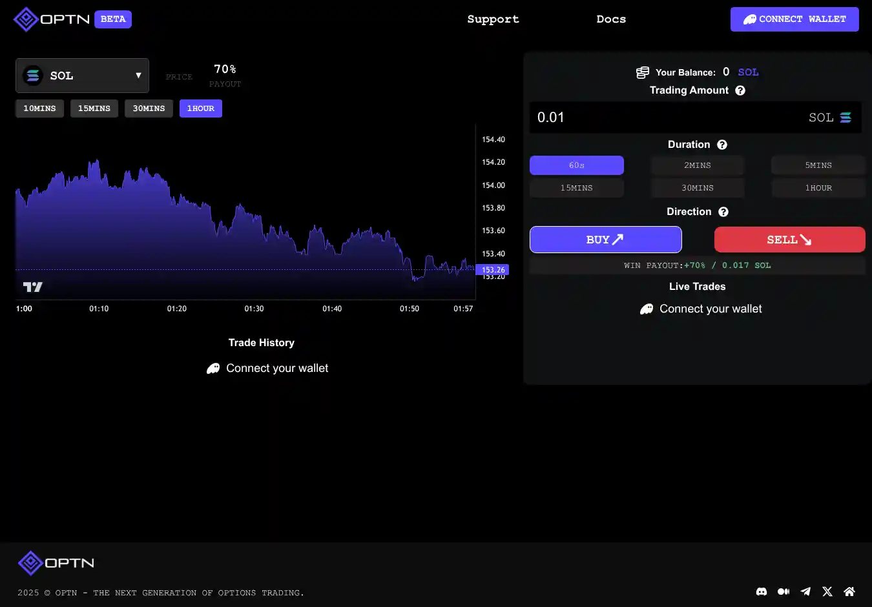This screenshot has width=872, height=607.
Task: Click the Trading Amount input field
Action: tap(665, 118)
